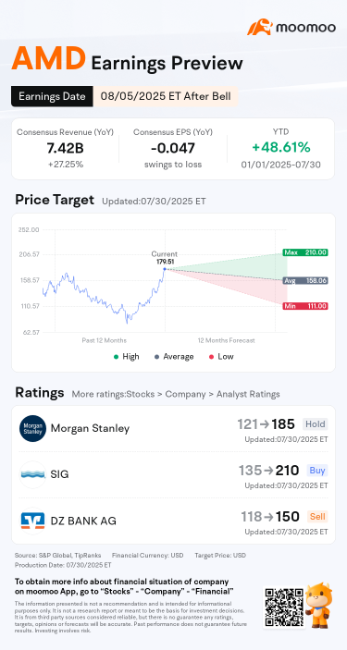Click the QR code image

(x=284, y=607)
